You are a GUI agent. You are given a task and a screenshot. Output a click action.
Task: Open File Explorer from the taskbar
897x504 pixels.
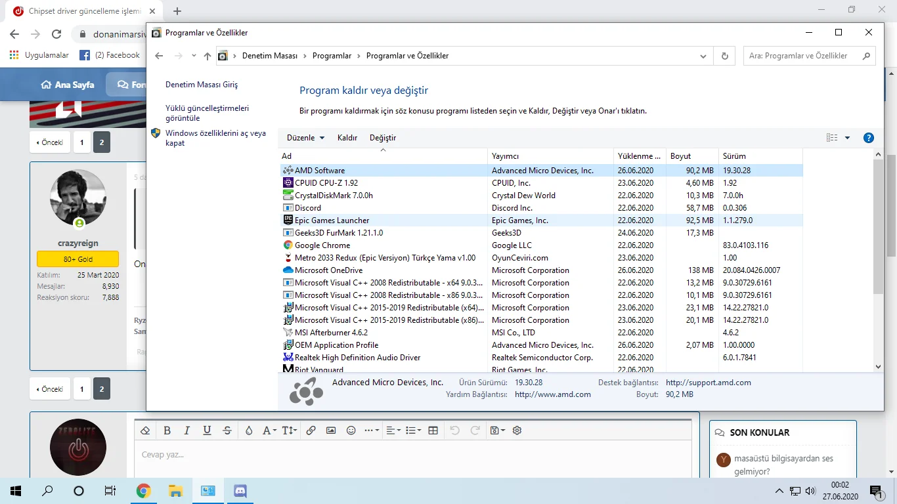point(175,490)
